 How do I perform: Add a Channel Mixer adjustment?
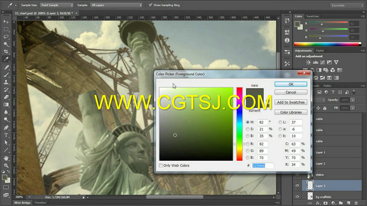(x=333, y=70)
